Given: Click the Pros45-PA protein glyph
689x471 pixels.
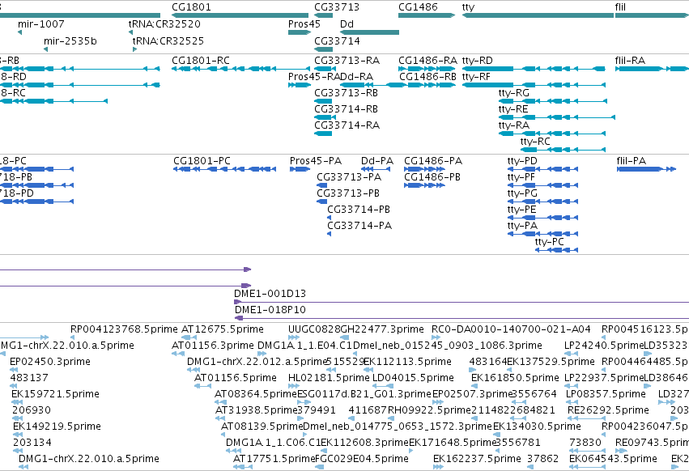Looking at the screenshot, I should coord(300,169).
